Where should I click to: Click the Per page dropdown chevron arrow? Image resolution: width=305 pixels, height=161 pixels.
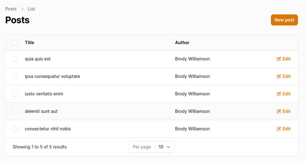168,147
